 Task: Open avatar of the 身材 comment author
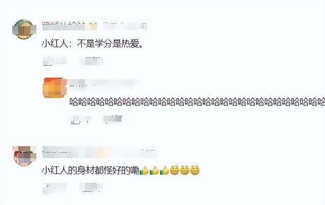(x=24, y=156)
